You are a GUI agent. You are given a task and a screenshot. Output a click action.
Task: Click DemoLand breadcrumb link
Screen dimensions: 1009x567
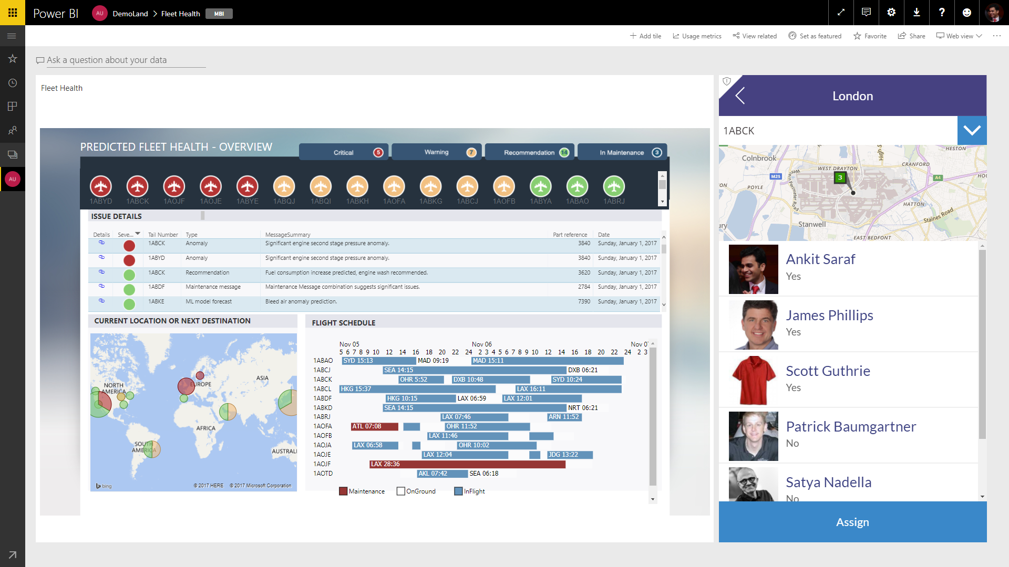point(130,14)
